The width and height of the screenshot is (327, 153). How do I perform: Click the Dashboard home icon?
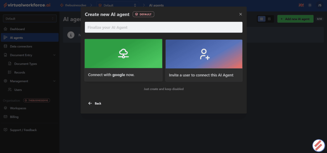pos(6,29)
